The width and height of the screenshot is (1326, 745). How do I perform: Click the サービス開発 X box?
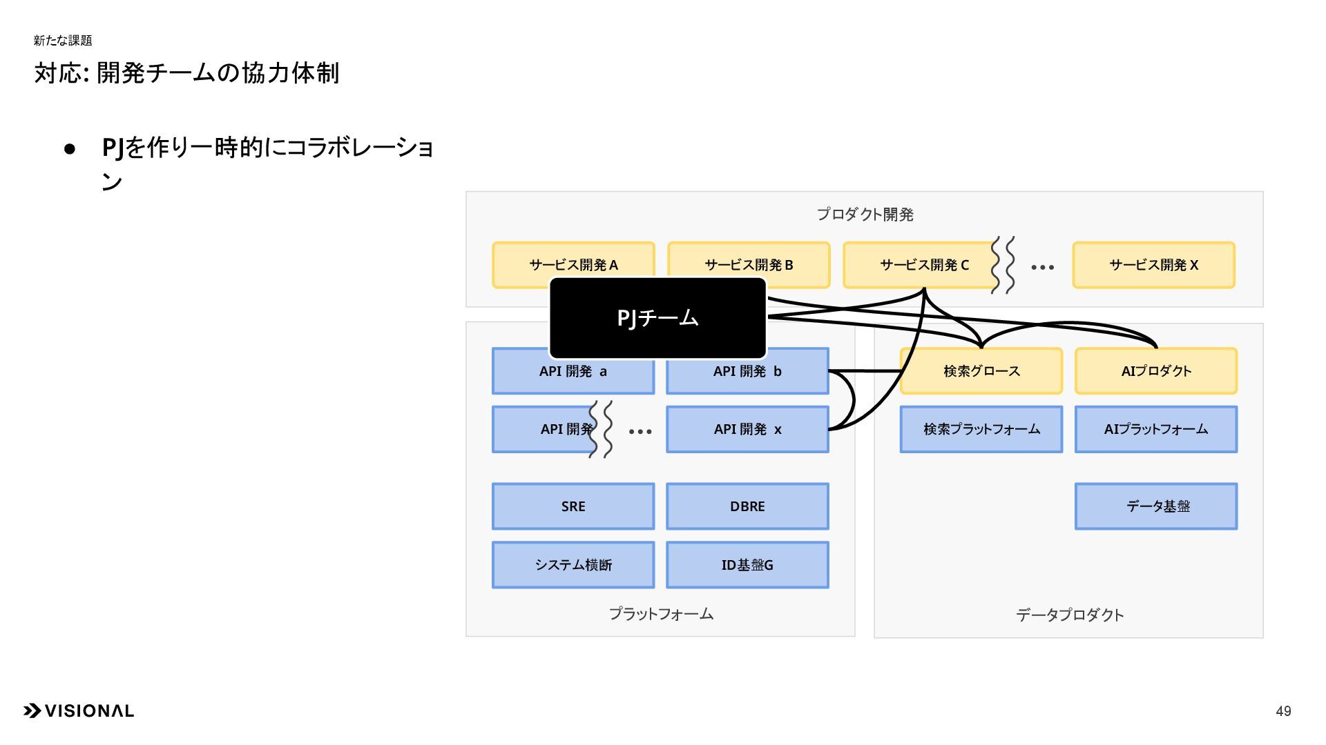[x=1153, y=265]
